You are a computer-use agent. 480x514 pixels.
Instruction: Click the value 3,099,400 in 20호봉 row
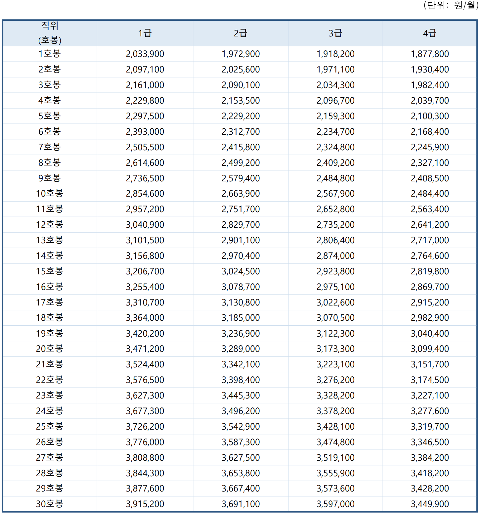coord(430,349)
